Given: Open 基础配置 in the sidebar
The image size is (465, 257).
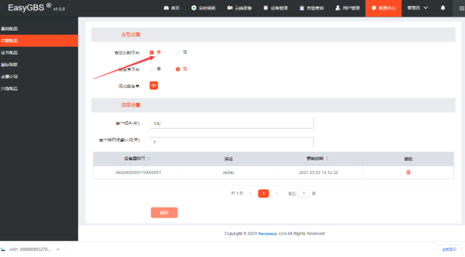Looking at the screenshot, I should pyautogui.click(x=39, y=29).
